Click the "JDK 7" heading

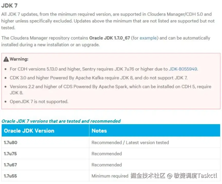10,6
